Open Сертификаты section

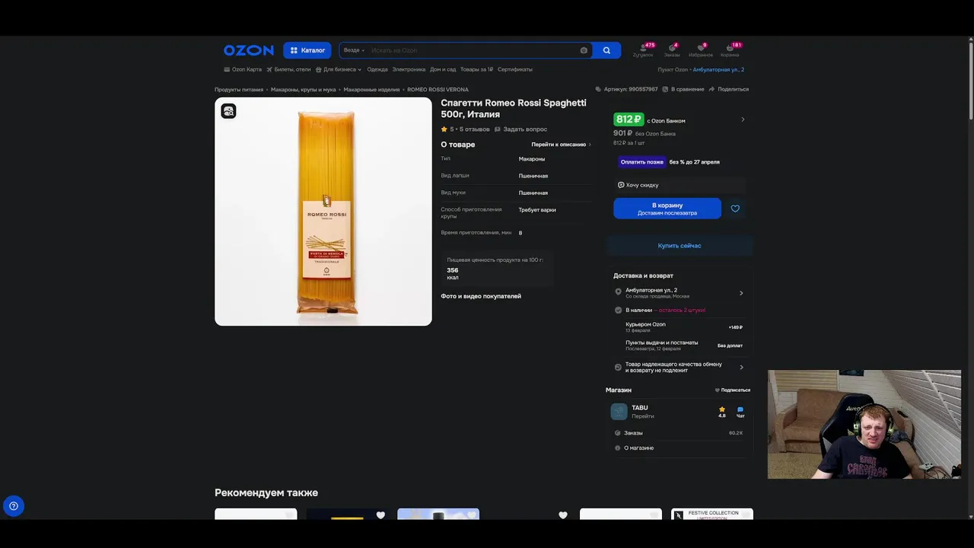[x=515, y=69]
